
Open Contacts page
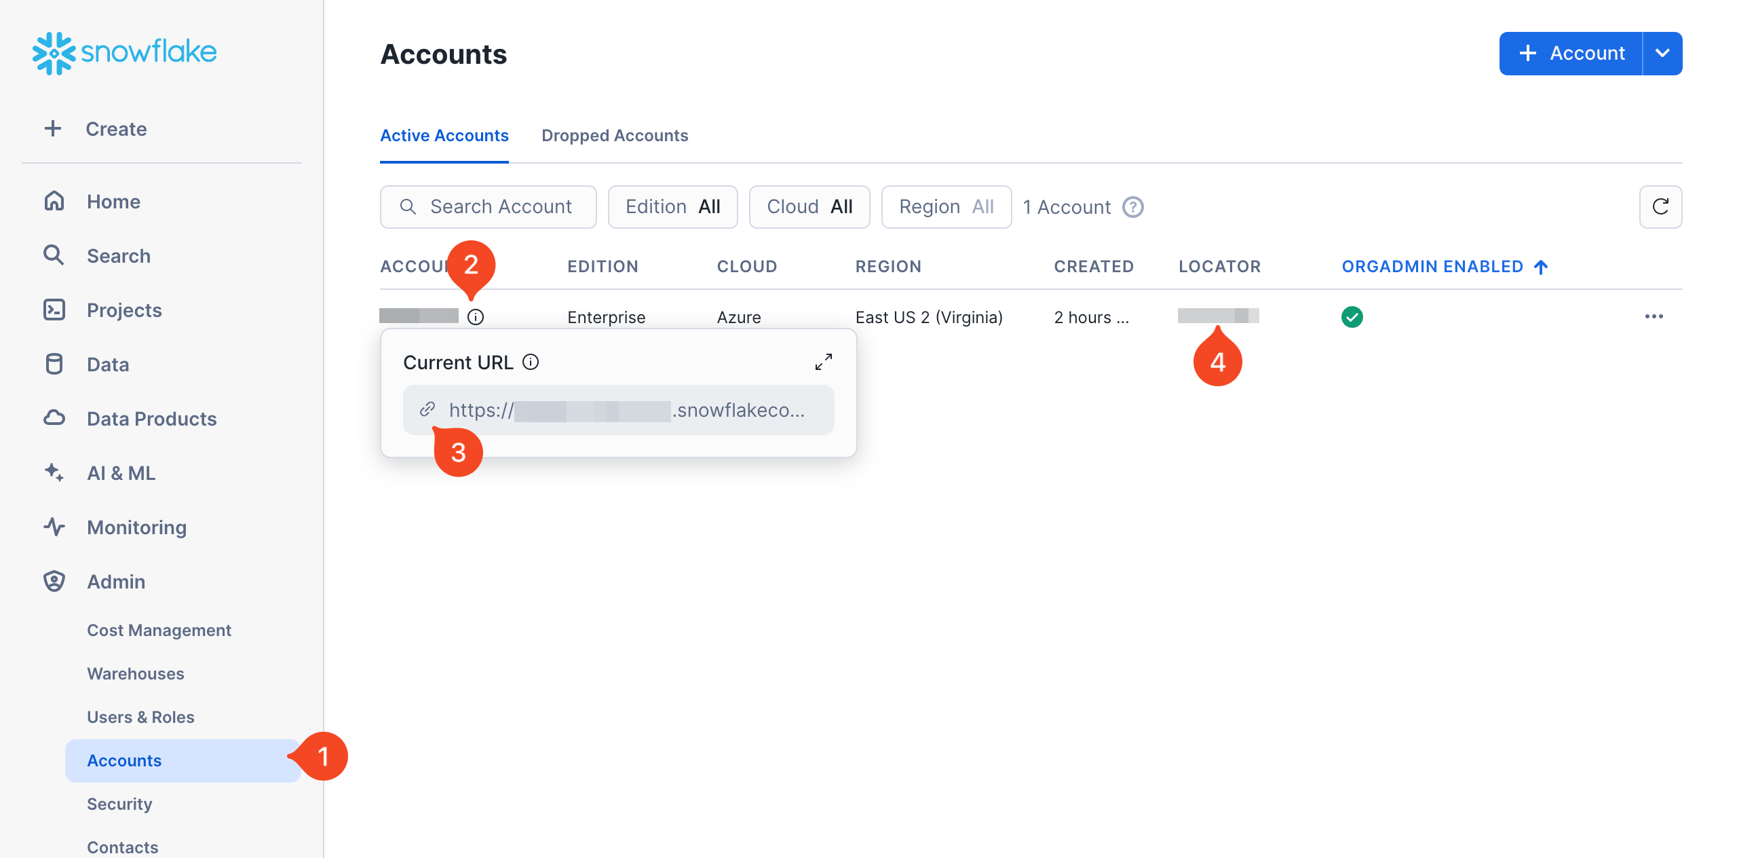[x=122, y=847]
